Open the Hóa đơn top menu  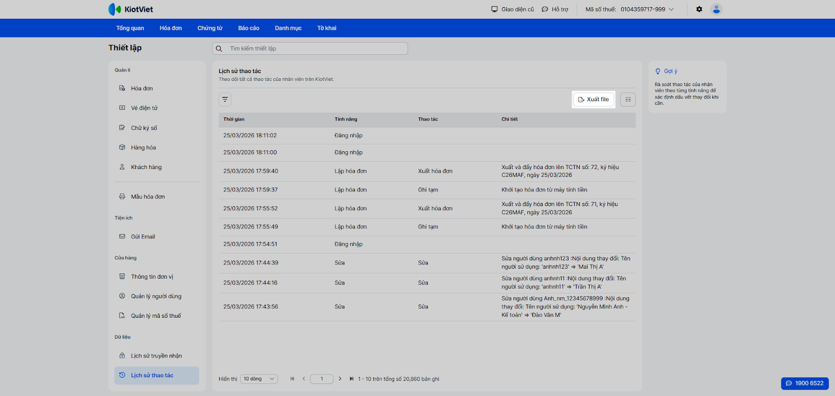[171, 28]
